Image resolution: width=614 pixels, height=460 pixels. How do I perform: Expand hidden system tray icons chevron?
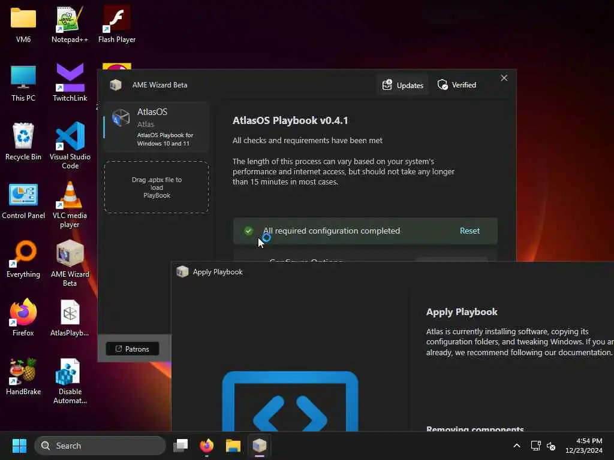517,446
